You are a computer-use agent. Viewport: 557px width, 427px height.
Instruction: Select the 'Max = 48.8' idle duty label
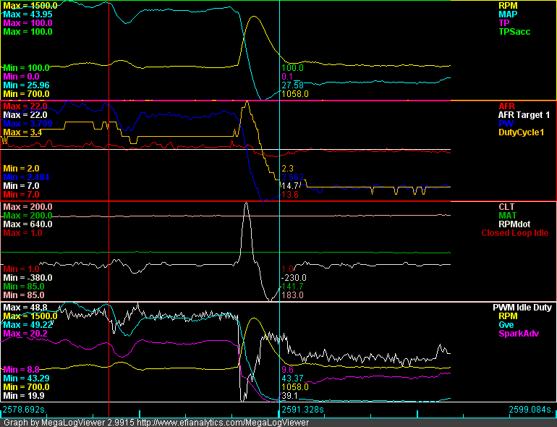[x=25, y=307]
